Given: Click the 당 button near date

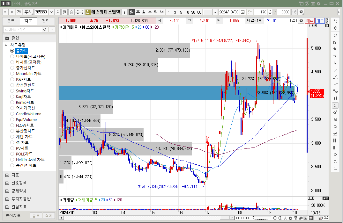Looking at the screenshot, I should coord(250,12).
